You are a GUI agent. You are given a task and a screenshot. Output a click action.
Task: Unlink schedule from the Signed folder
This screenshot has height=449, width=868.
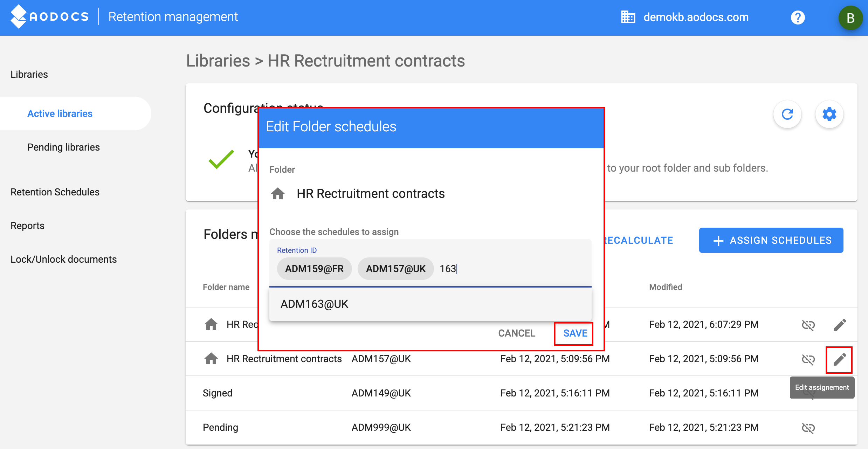coord(808,393)
